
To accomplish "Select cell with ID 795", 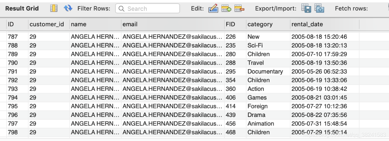I will tap(17, 106).
